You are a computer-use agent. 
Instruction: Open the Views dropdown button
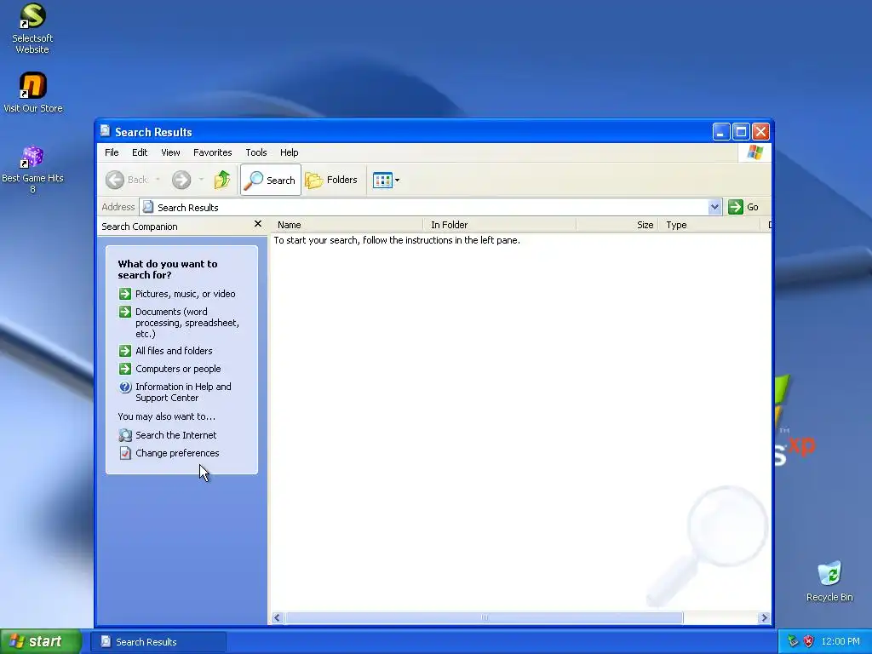(386, 181)
